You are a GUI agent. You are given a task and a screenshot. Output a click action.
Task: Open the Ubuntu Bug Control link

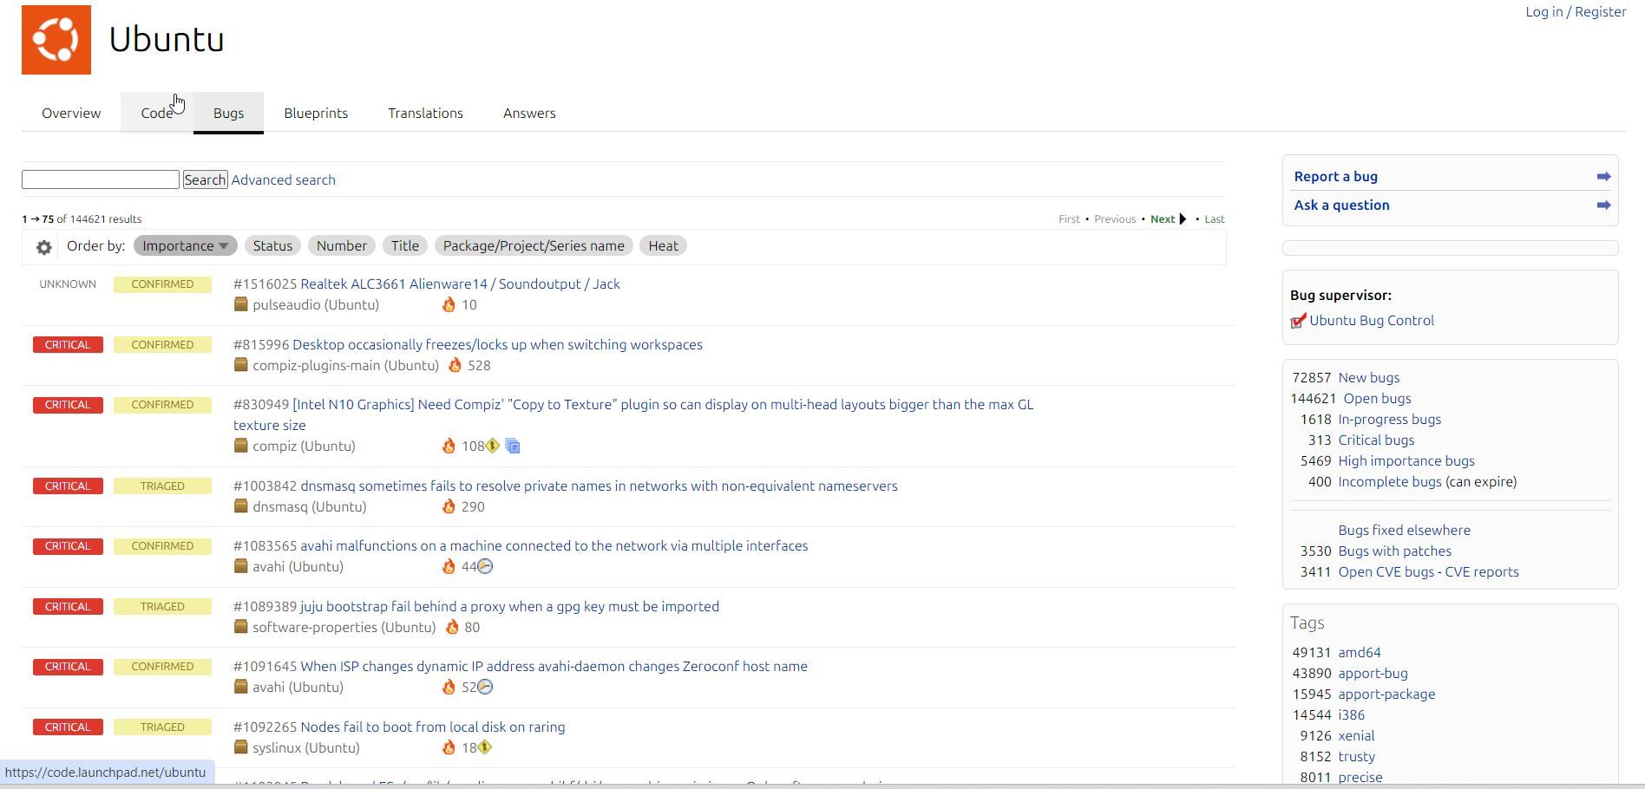tap(1371, 321)
